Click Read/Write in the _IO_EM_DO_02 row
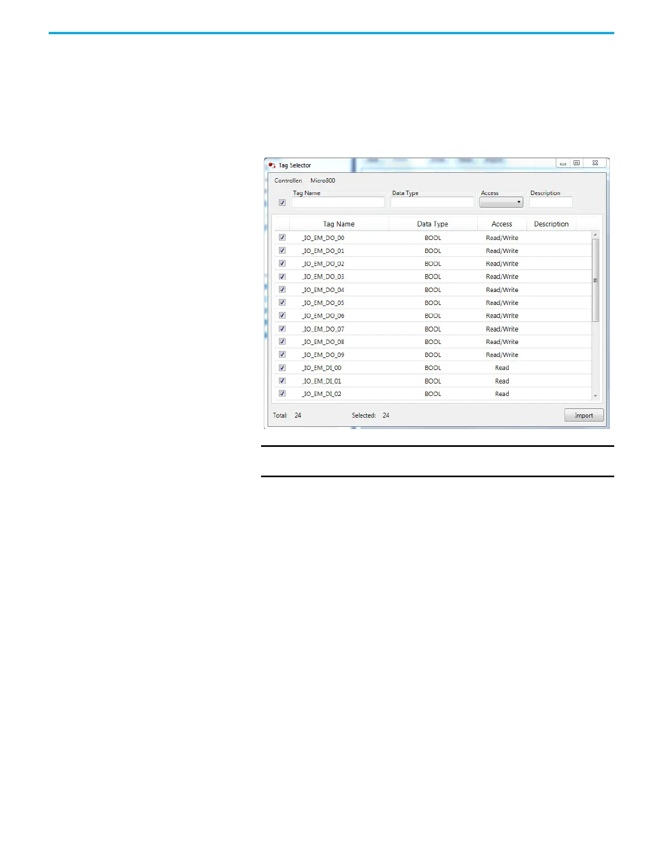This screenshot has width=663, height=858. 502,264
